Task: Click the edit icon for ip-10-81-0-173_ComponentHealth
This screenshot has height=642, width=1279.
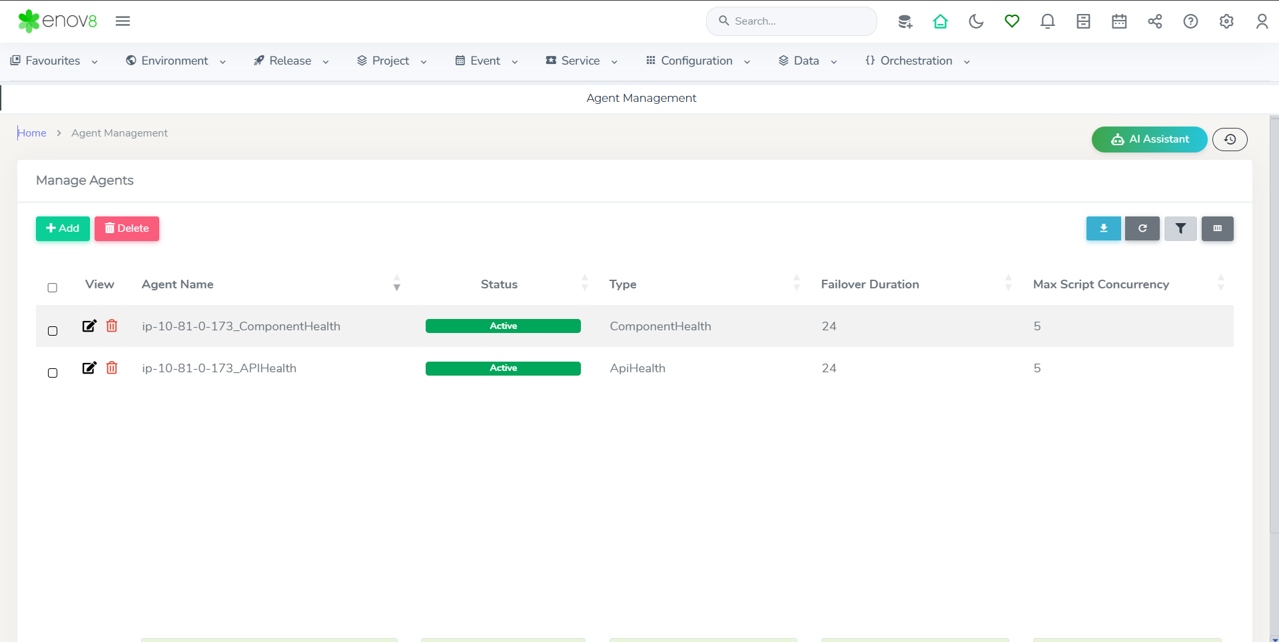Action: click(x=89, y=326)
